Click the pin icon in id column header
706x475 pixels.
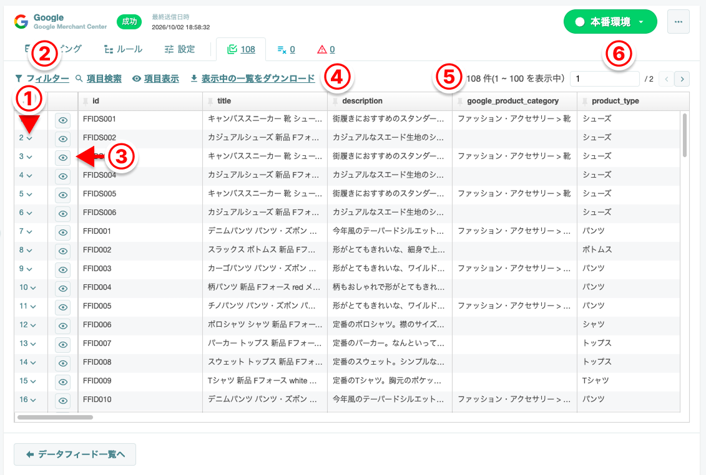86,101
